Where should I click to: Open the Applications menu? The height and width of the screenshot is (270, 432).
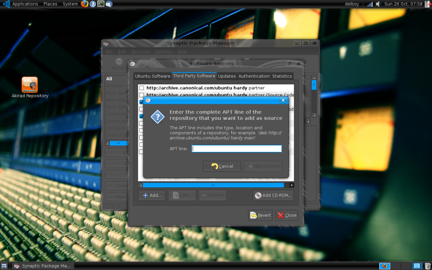click(x=25, y=4)
